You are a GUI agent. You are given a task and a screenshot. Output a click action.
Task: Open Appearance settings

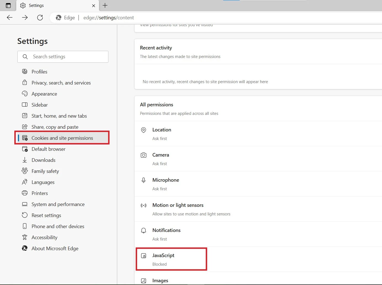point(44,94)
